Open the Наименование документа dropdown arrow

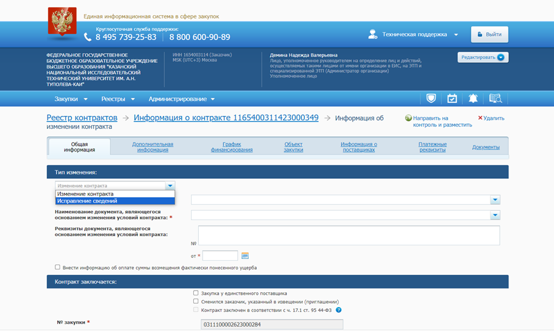point(495,215)
